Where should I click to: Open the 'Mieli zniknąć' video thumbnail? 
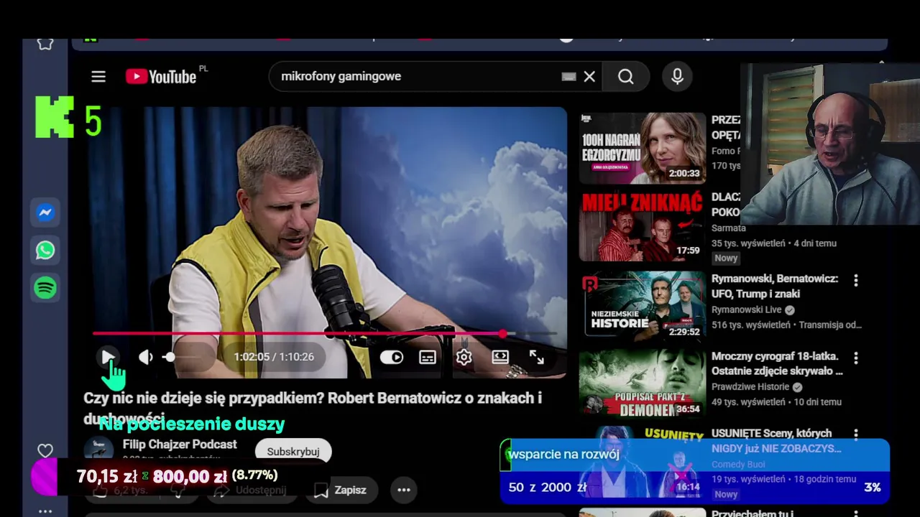[x=643, y=226]
